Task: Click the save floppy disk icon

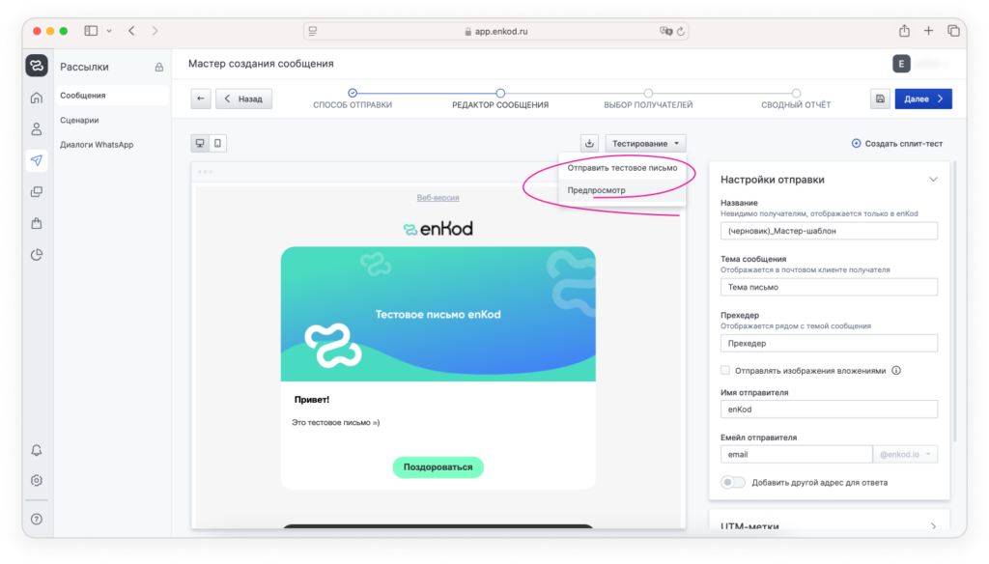Action: coord(880,99)
